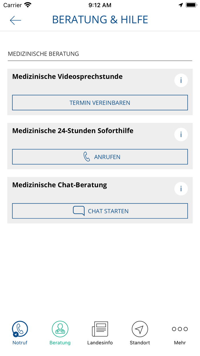Open info for Medizinische Videosprechstunde
This screenshot has height=356, width=200.
click(181, 80)
